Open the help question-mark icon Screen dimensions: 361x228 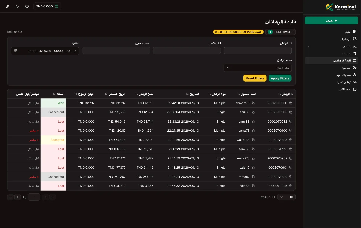click(27, 6)
